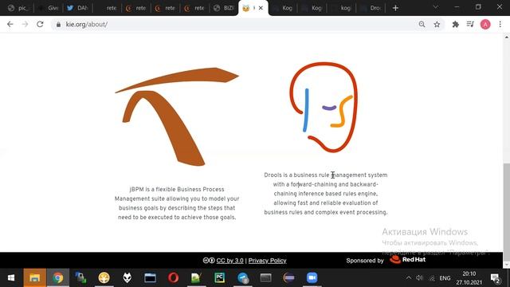Screen dimensions: 510x287
Task: Open the grey terminal-like taskbar icon
Action: [x=265, y=278]
